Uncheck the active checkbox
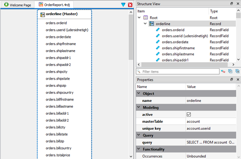The width and height of the screenshot is (241, 159). (x=189, y=114)
